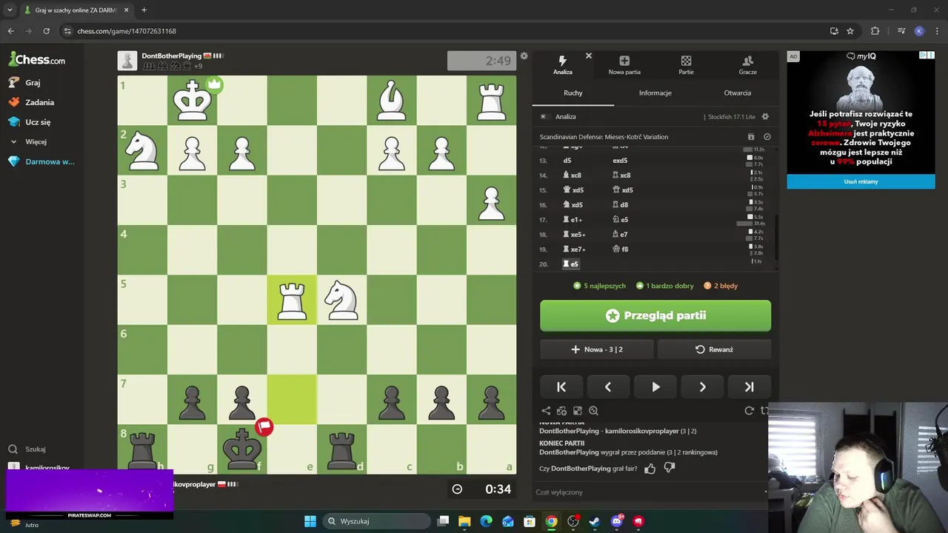Screen dimensions: 948x533
Task: Select move 19 Rxe7+
Action: pyautogui.click(x=575, y=249)
